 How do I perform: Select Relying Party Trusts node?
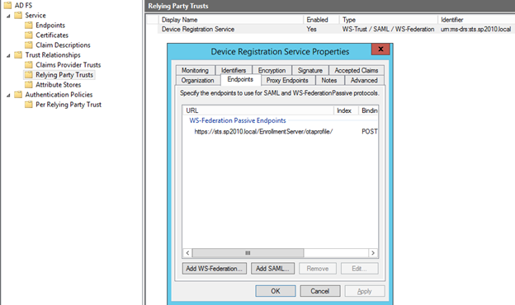pos(64,75)
